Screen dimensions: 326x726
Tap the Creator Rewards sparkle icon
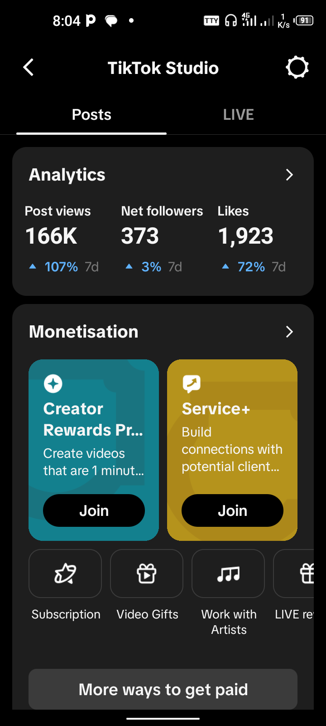(x=53, y=384)
